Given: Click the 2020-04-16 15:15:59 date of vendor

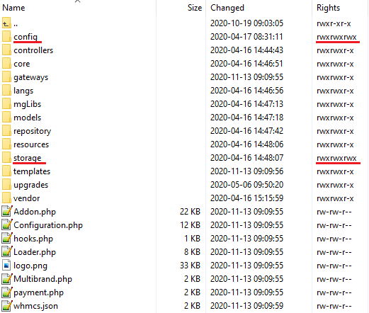Looking at the screenshot, I should (x=246, y=198).
